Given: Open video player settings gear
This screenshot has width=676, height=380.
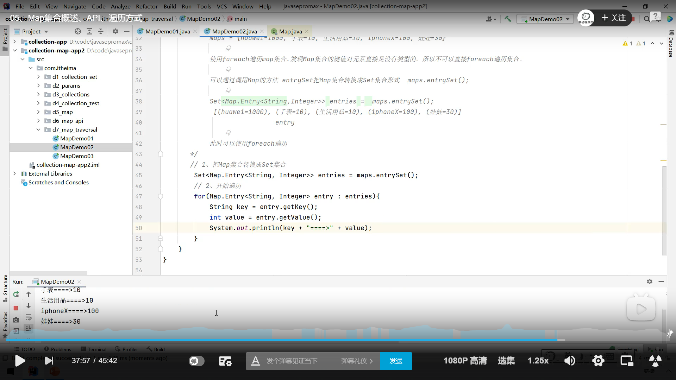Looking at the screenshot, I should [x=598, y=361].
